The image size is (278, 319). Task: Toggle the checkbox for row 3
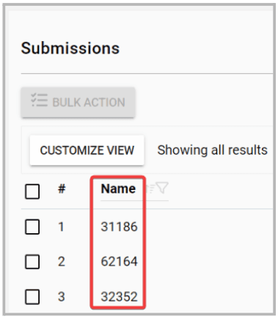coord(32,297)
